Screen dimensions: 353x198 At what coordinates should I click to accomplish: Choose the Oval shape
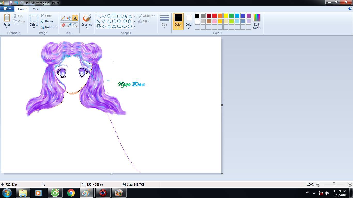point(109,16)
